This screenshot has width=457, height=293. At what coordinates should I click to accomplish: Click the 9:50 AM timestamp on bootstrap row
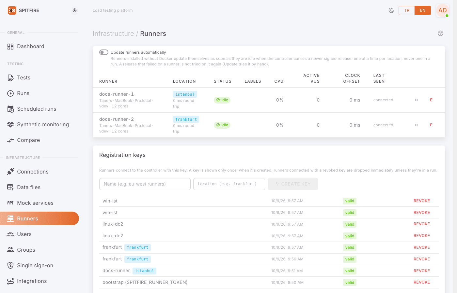click(287, 283)
